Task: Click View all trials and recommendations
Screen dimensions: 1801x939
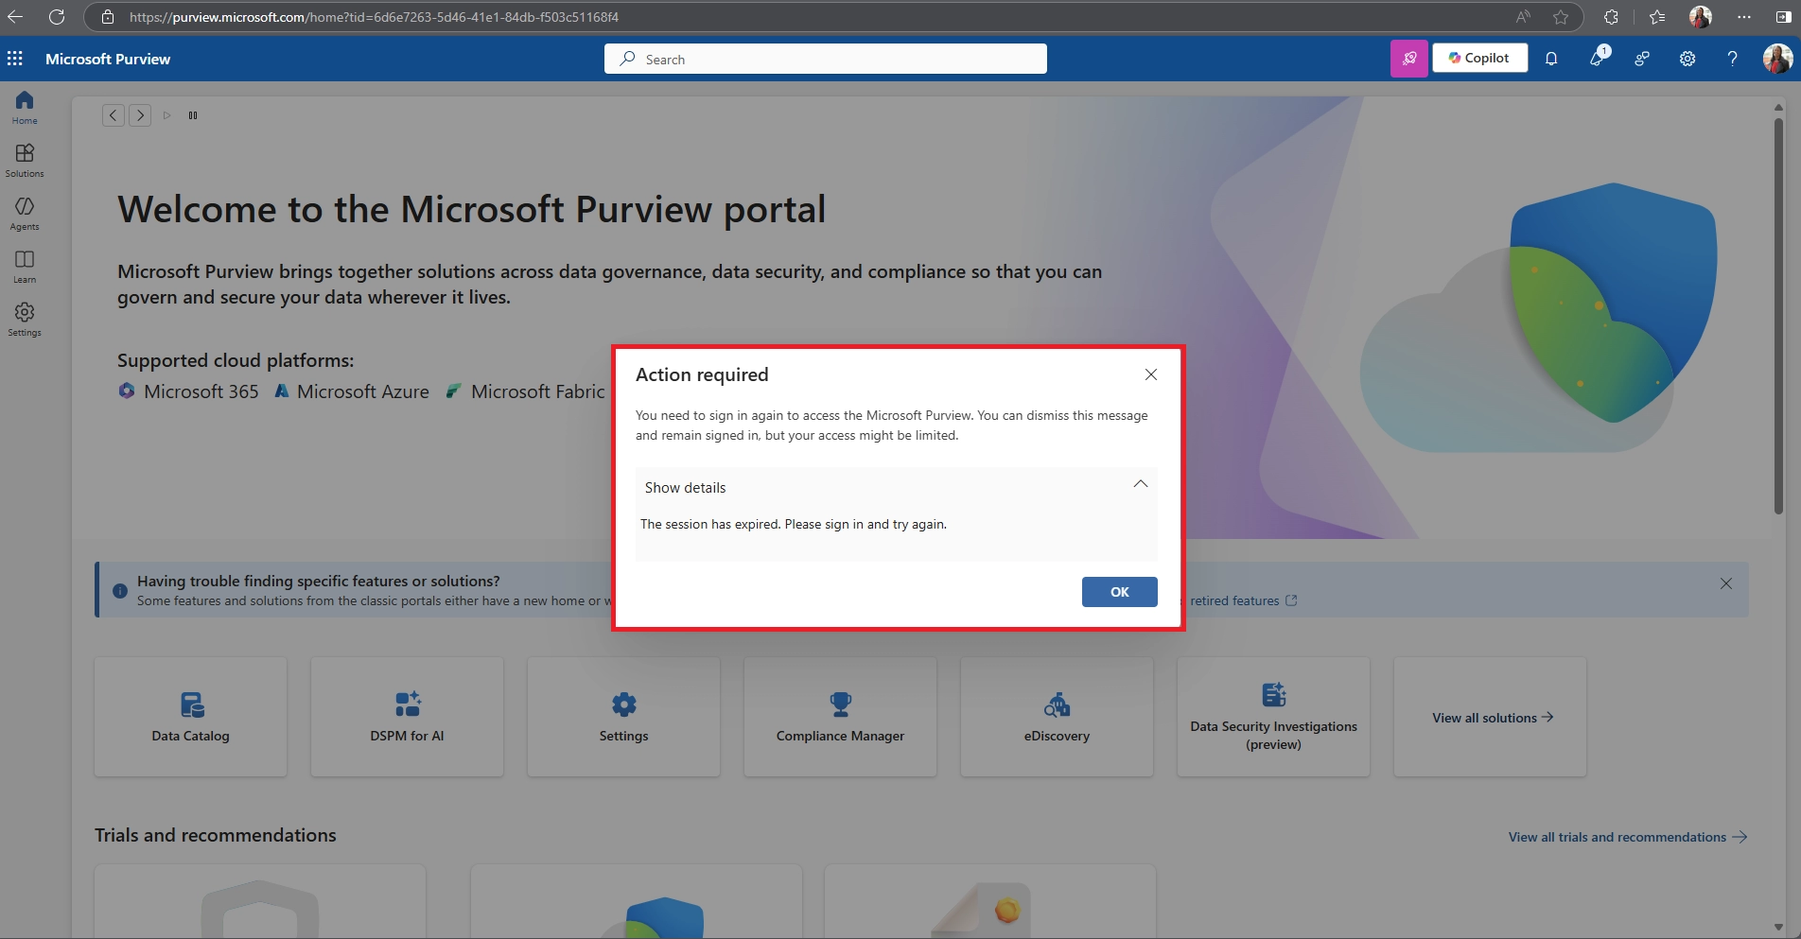Action: tap(1628, 837)
